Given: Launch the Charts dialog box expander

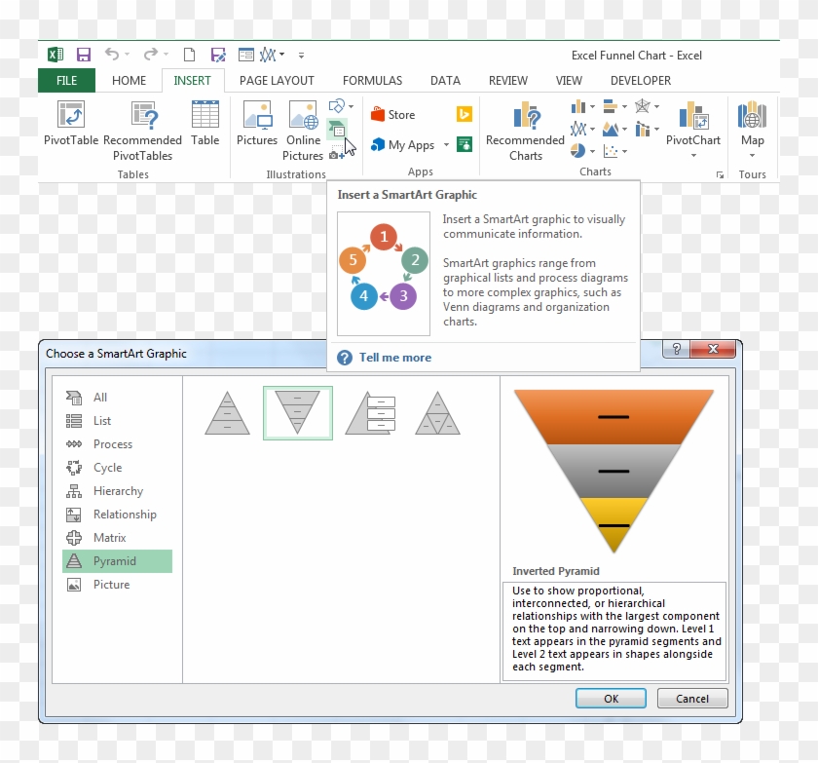Looking at the screenshot, I should click(x=720, y=174).
